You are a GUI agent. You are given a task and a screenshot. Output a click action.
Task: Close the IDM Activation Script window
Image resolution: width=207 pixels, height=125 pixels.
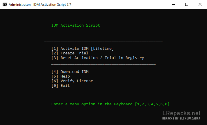point(200,4)
